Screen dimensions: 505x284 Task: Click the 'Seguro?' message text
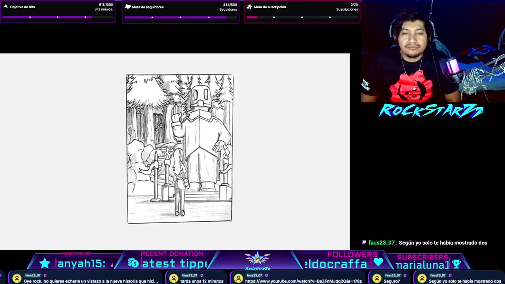(x=392, y=281)
